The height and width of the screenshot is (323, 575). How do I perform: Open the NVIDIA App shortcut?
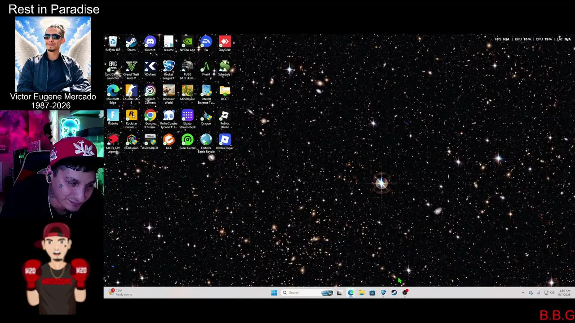click(x=187, y=44)
